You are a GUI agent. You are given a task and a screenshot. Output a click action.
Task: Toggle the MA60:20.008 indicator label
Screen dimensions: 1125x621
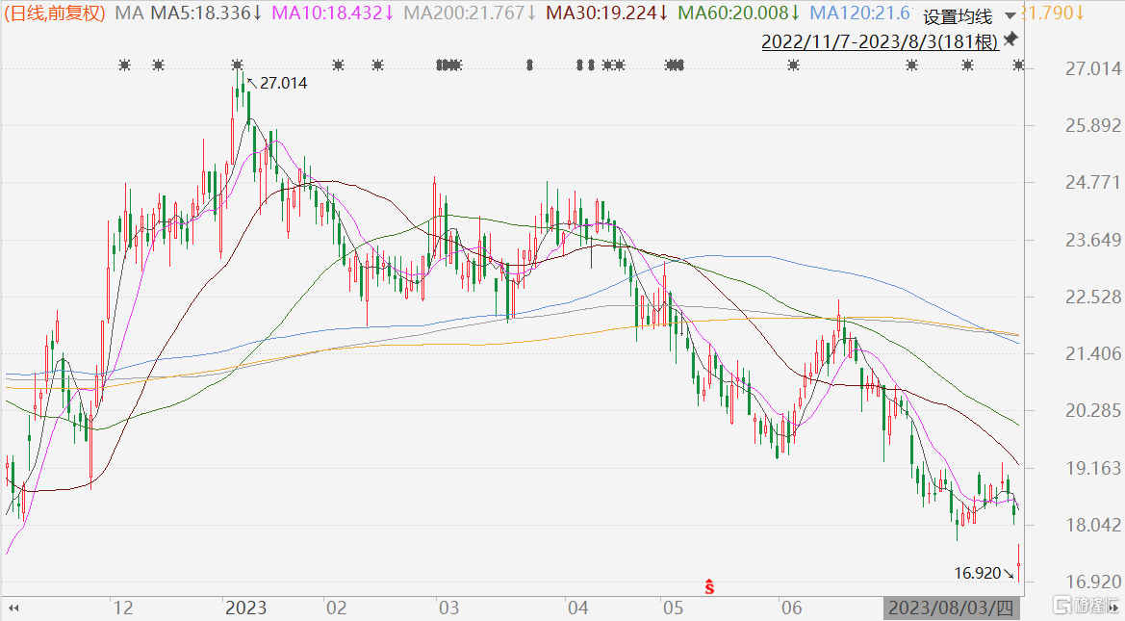tap(739, 13)
